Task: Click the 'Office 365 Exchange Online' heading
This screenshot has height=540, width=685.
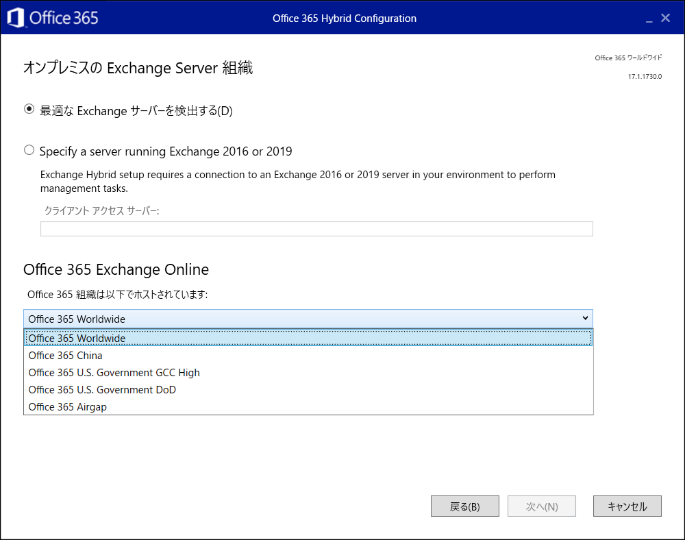Action: click(x=116, y=269)
